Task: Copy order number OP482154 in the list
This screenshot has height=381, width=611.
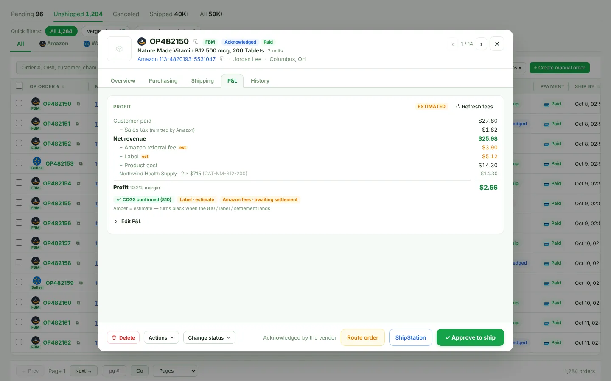Action: coord(78,184)
